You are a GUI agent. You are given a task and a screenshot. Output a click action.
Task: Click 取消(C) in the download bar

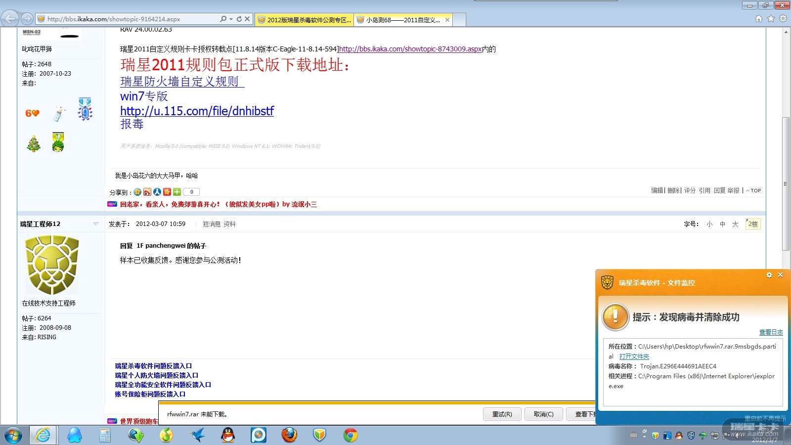tap(543, 414)
